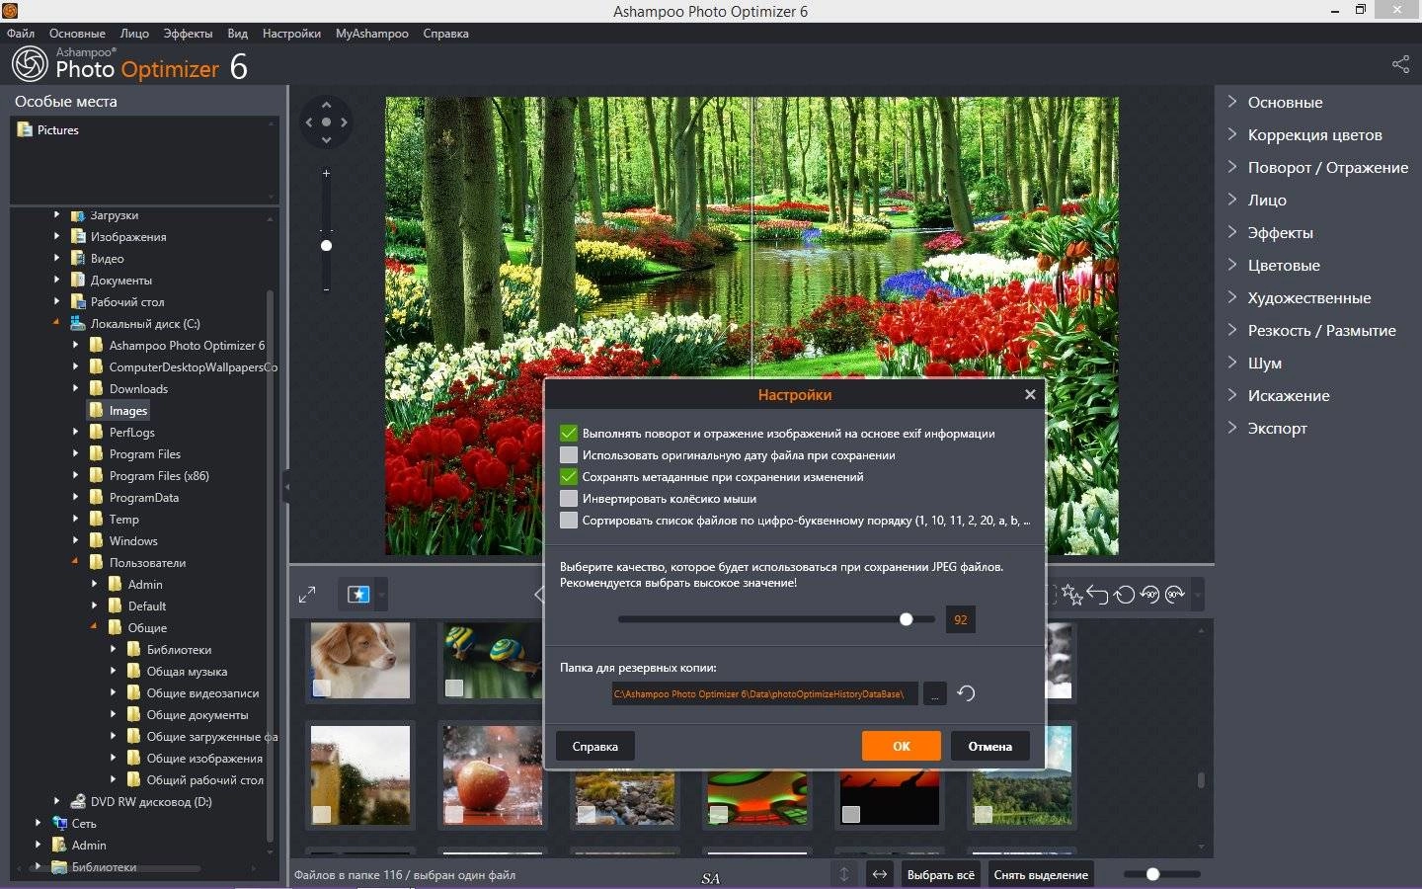Rotate image 90 degrees left

pos(1149,595)
